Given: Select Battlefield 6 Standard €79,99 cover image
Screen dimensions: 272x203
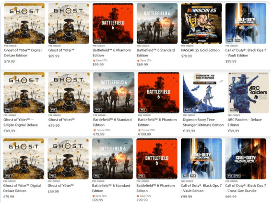Looking at the screenshot, I should pyautogui.click(x=114, y=92).
